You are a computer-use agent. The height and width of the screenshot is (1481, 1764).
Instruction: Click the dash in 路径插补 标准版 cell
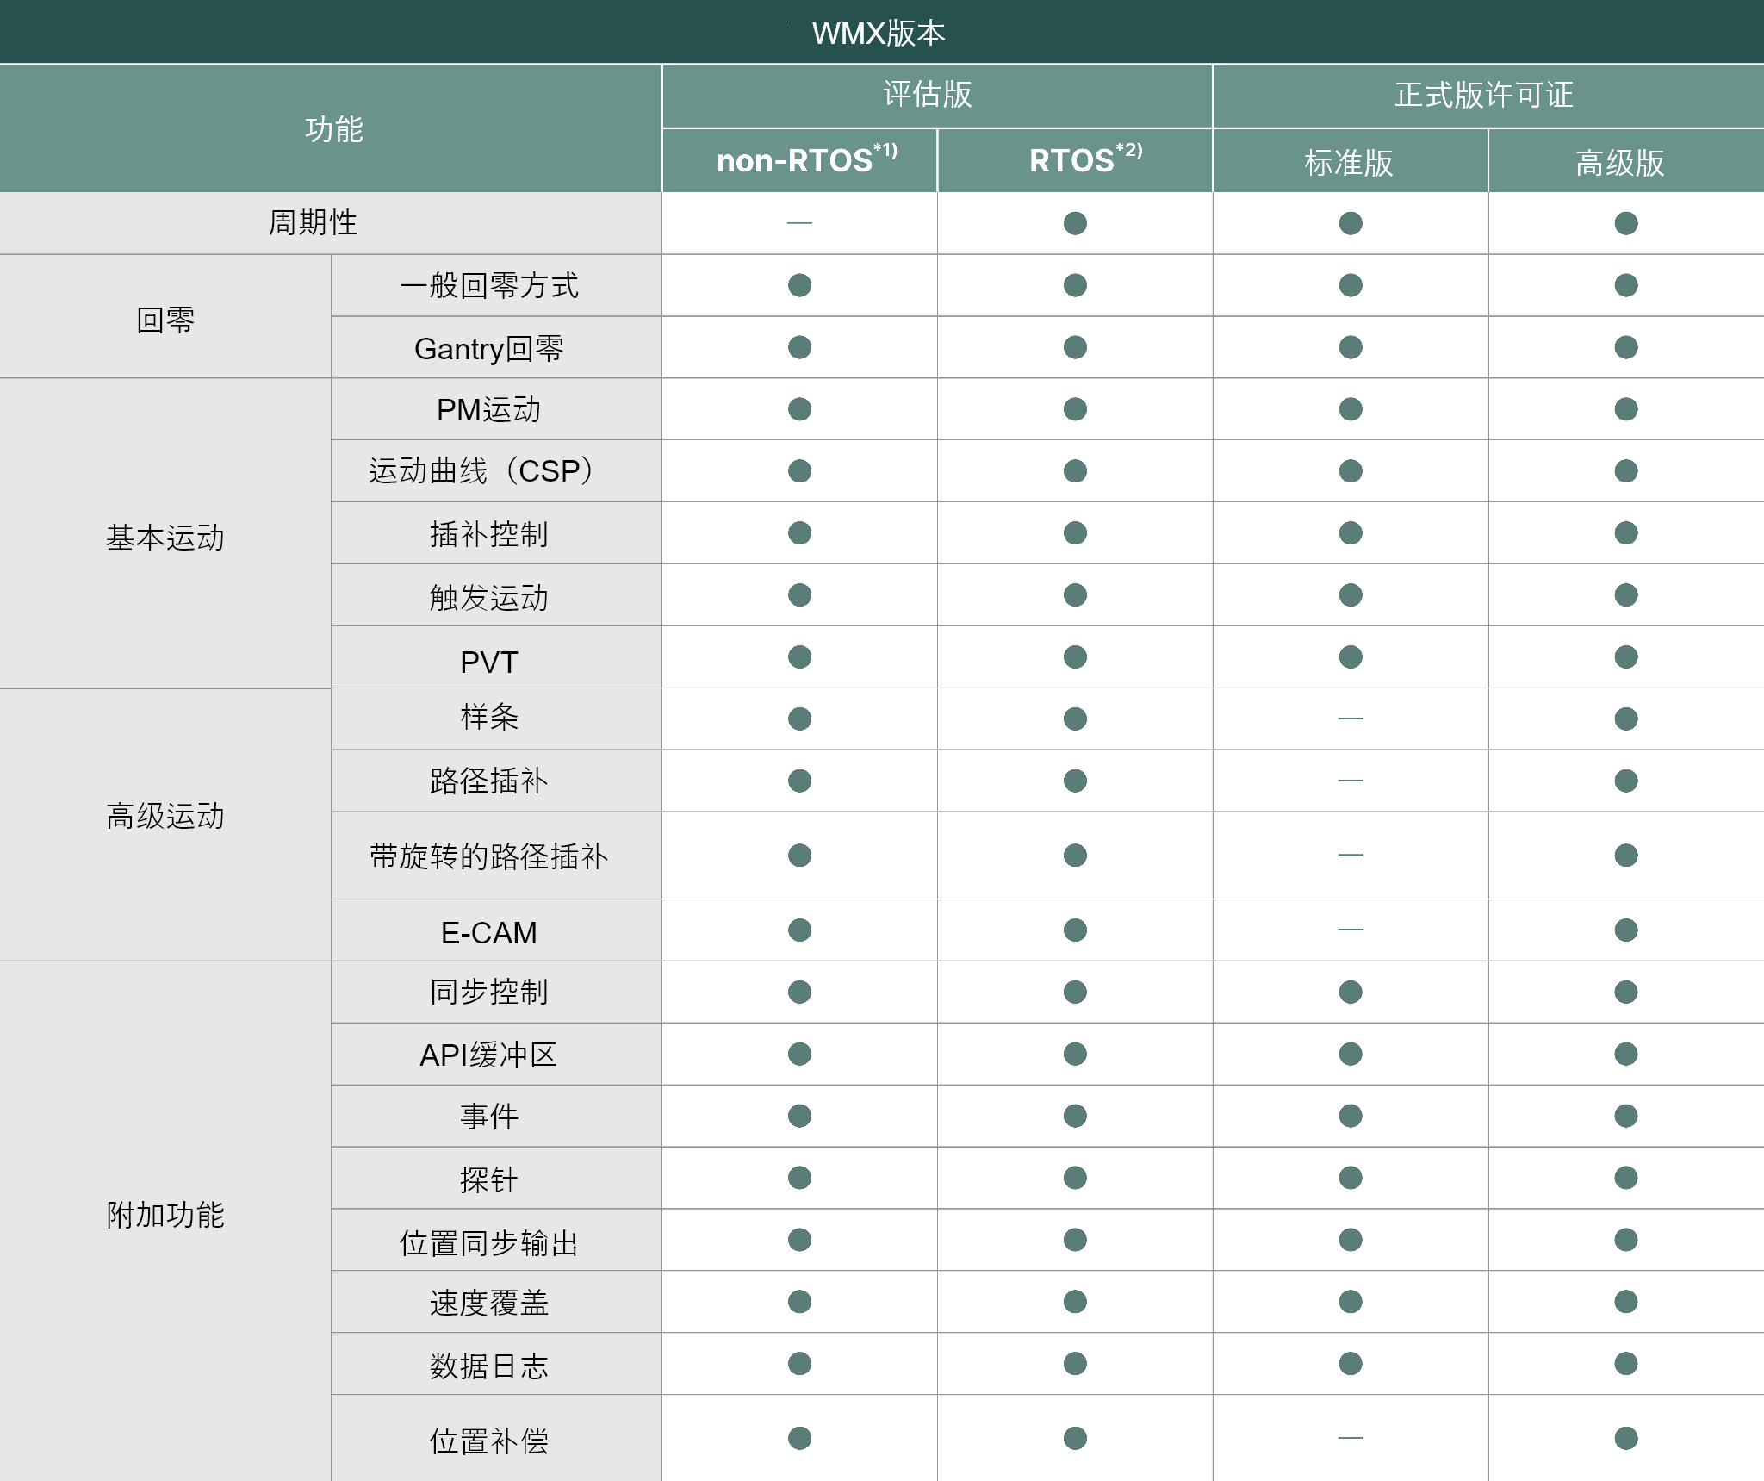click(x=1351, y=781)
